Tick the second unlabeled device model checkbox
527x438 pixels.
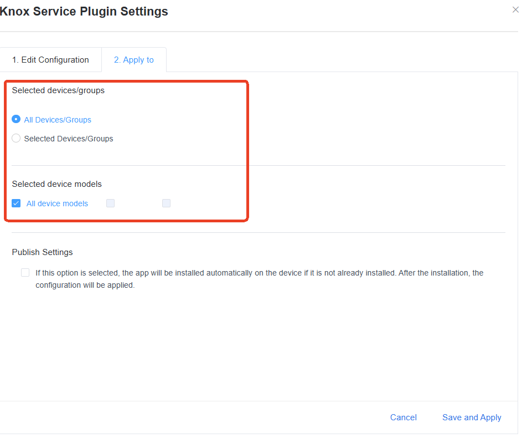click(x=166, y=203)
